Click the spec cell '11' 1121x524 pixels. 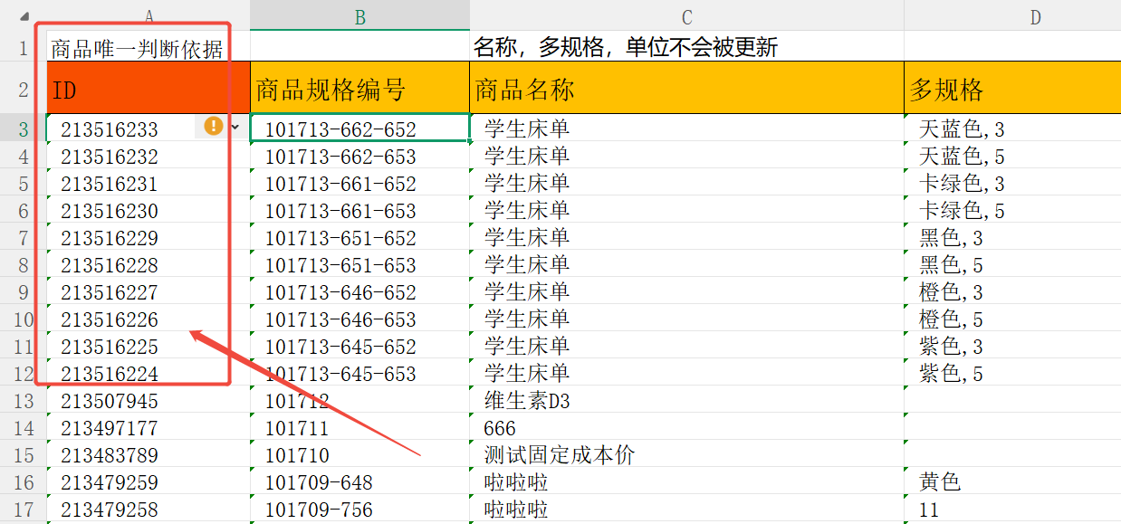pos(929,510)
